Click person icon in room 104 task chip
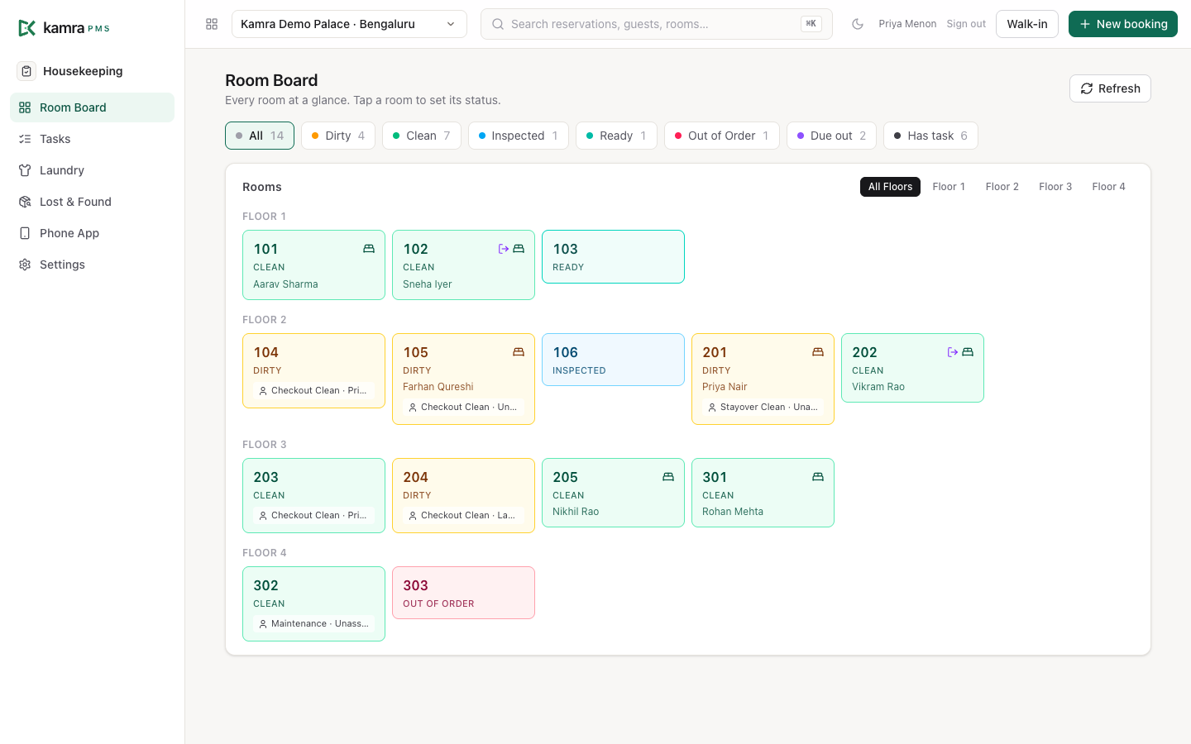This screenshot has width=1191, height=744. coord(263,391)
